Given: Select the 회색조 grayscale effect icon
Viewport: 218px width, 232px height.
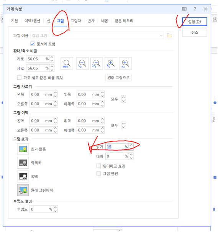Looking at the screenshot, I should point(23,163).
